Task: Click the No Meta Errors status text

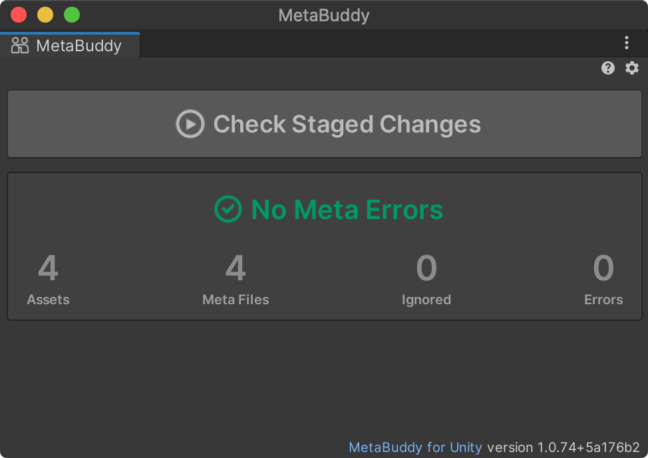Action: [347, 210]
